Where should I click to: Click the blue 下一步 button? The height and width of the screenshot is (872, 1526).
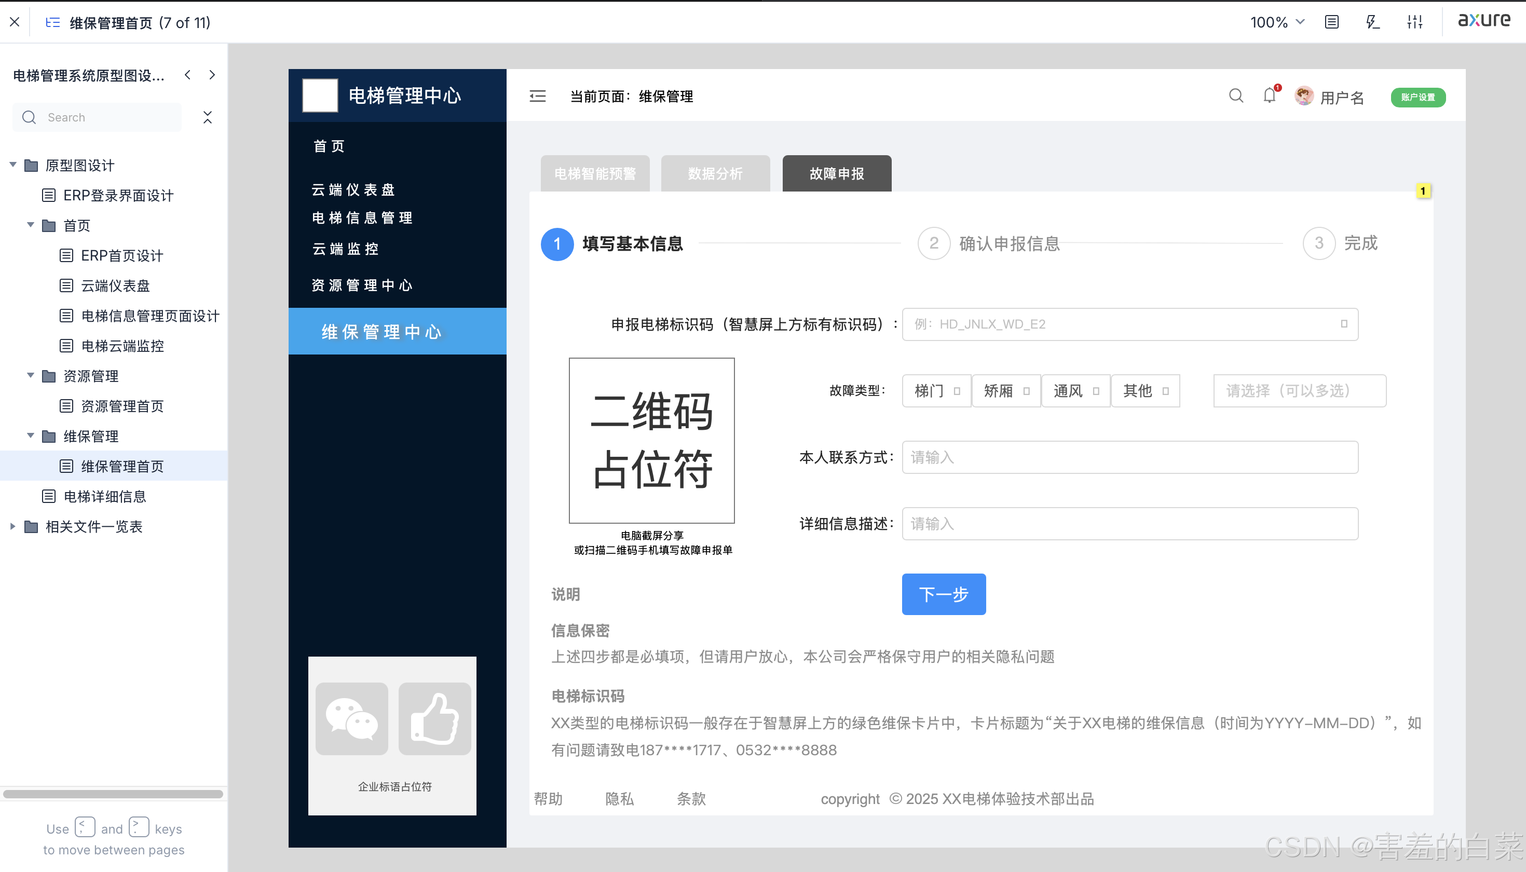coord(943,594)
